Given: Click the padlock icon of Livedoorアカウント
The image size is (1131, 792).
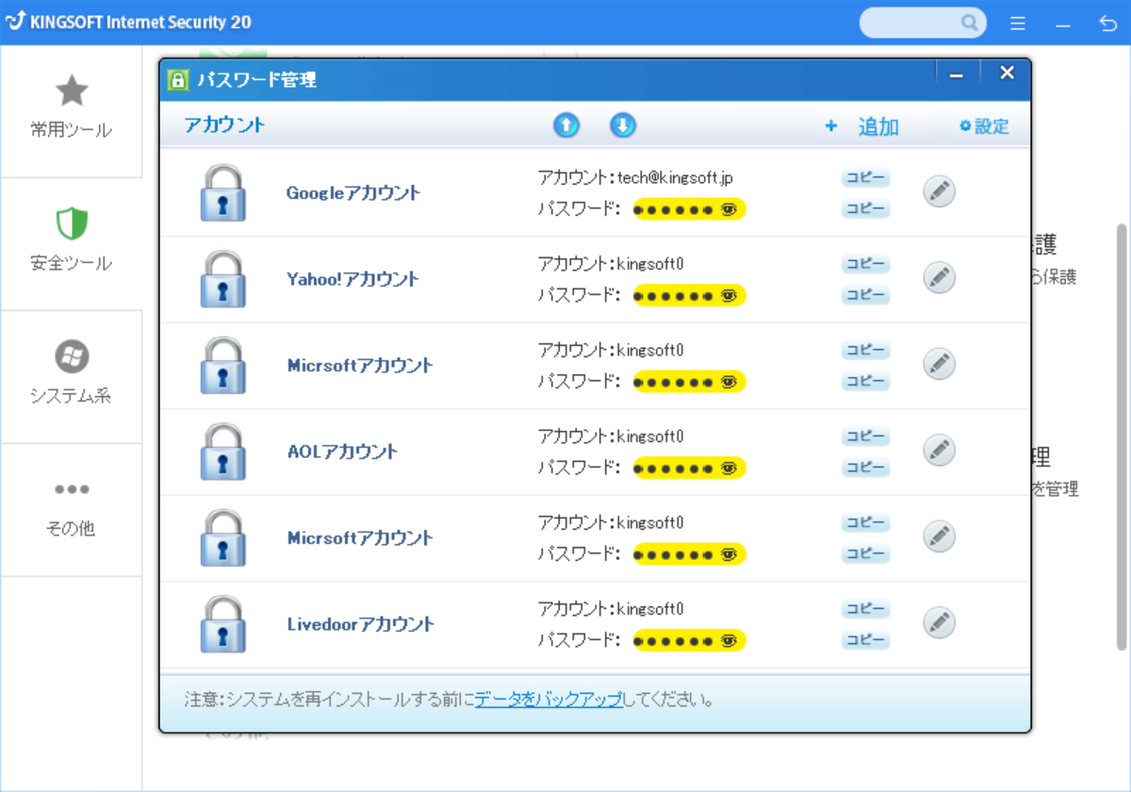Looking at the screenshot, I should coord(223,624).
